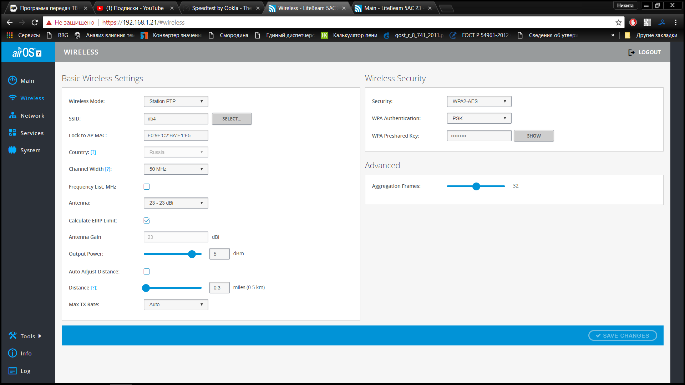
Task: Click SAVE CHANGES button
Action: pyautogui.click(x=623, y=335)
